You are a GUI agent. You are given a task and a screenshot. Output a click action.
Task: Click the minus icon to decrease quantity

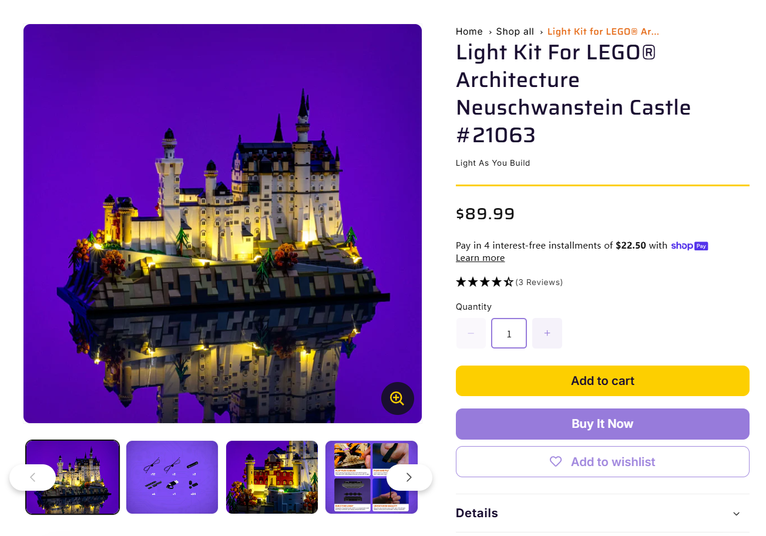[471, 333]
